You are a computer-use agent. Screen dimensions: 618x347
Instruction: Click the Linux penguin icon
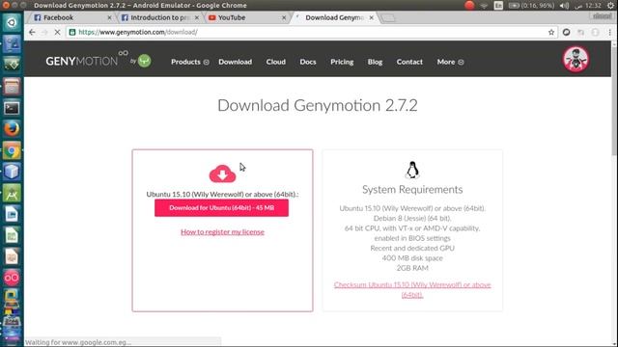[412, 170]
